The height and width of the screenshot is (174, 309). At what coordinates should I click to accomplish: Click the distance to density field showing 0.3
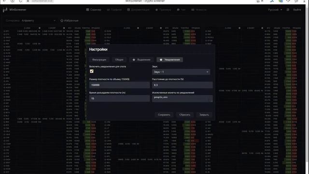[183, 85]
